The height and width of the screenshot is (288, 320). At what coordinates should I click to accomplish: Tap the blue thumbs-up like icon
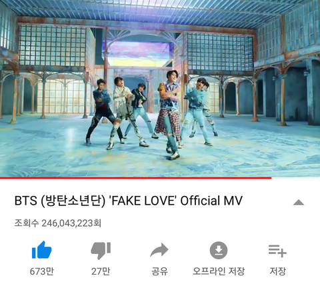coord(42,250)
